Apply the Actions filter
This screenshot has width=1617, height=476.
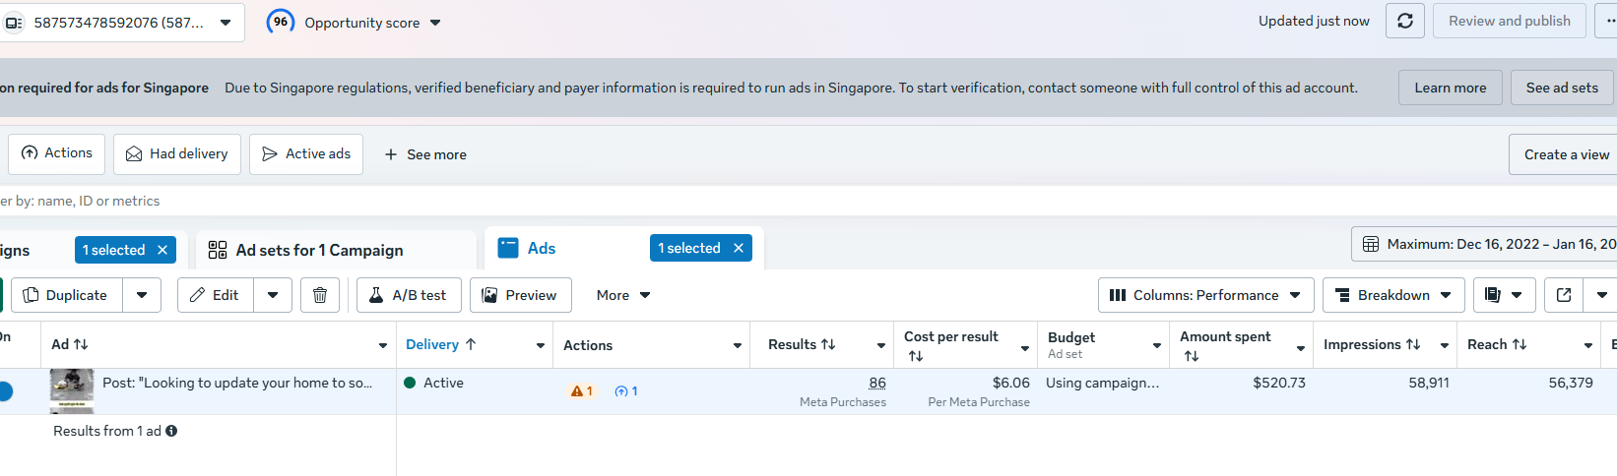point(57,154)
